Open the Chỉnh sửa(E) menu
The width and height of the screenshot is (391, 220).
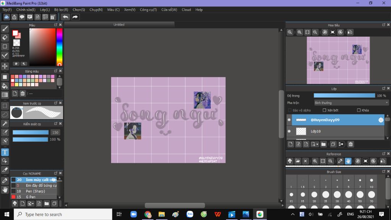coord(26,10)
